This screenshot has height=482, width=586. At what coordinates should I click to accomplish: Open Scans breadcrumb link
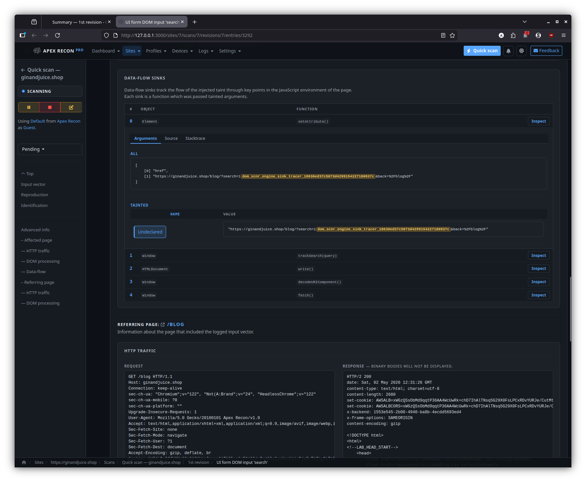click(109, 462)
